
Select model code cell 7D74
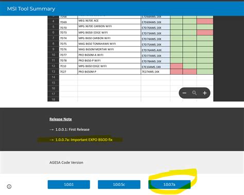(x=68, y=38)
